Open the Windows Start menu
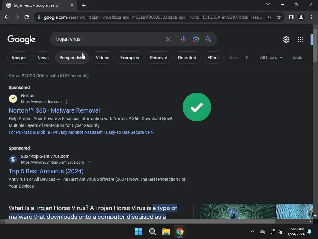 click(139, 232)
